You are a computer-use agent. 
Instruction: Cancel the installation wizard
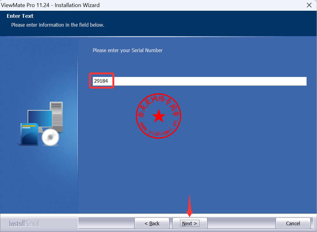pos(293,223)
